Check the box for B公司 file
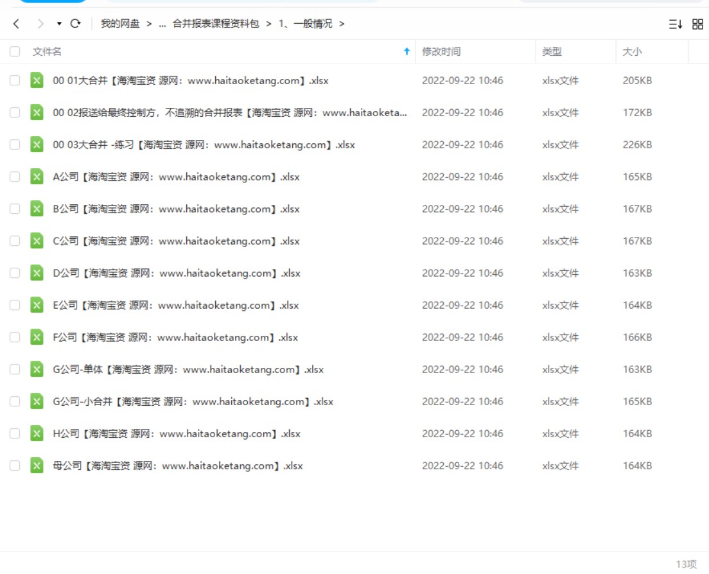The width and height of the screenshot is (709, 574). tap(15, 209)
